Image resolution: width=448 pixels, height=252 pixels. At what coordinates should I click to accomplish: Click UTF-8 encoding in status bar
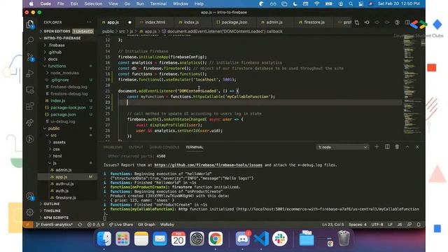377,225
